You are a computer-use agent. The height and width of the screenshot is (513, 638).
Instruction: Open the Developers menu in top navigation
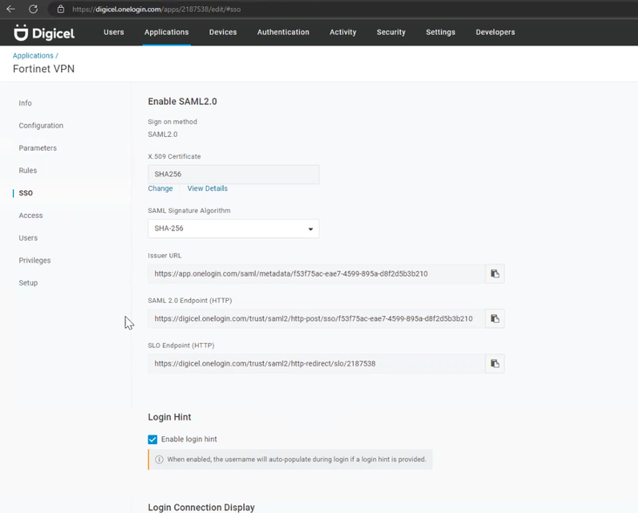[x=495, y=32]
